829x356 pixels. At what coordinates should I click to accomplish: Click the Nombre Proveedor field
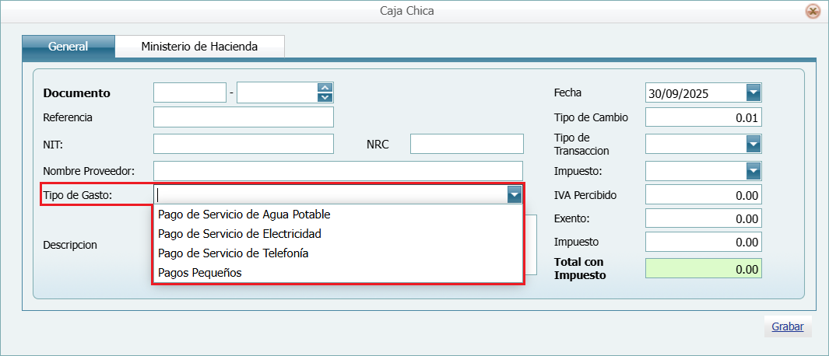pos(338,171)
